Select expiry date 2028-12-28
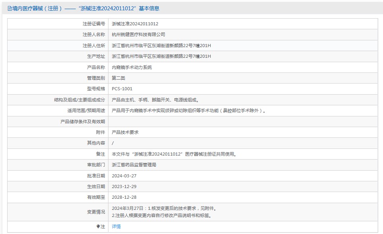 point(124,197)
